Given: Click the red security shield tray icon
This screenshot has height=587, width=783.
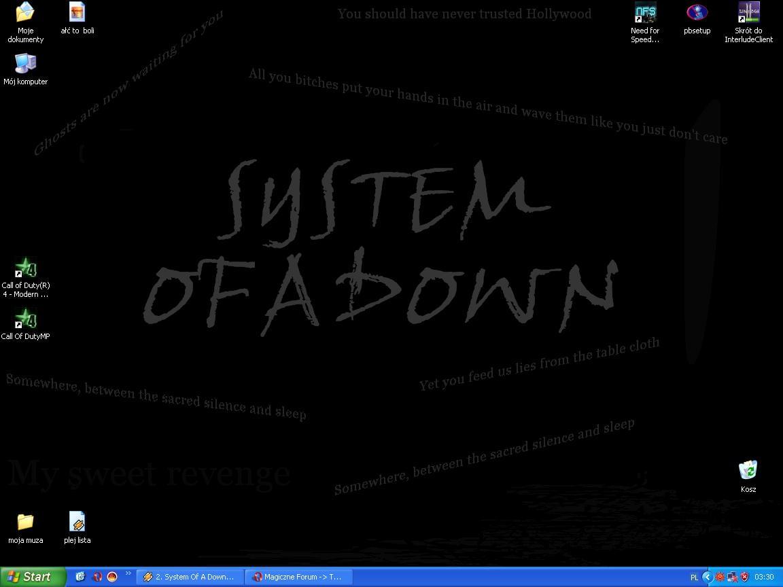Looking at the screenshot, I should pos(744,577).
